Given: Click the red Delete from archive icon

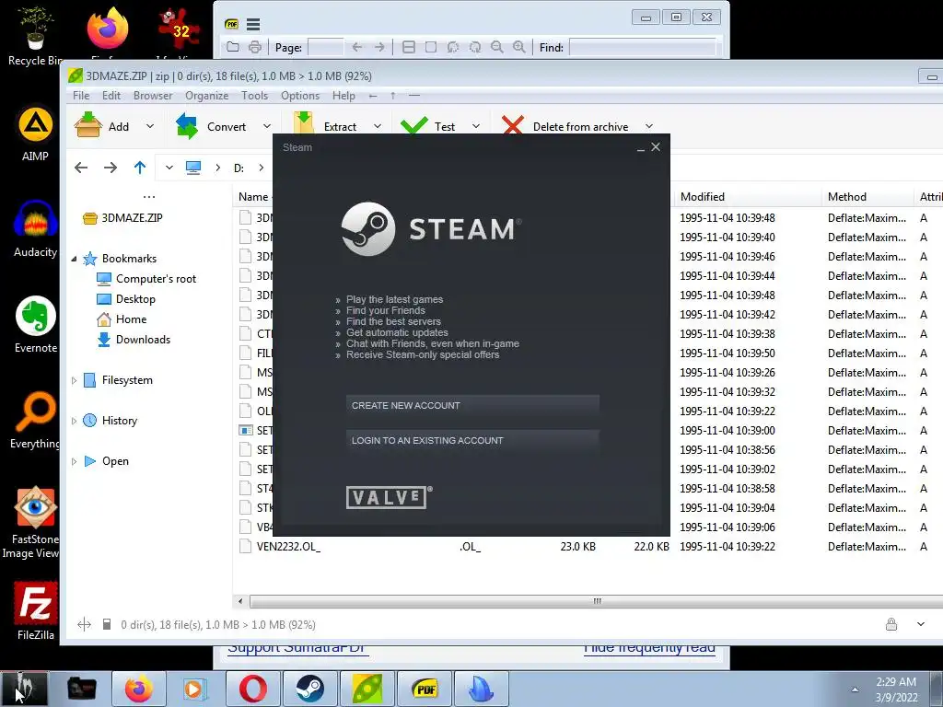Looking at the screenshot, I should pos(512,125).
